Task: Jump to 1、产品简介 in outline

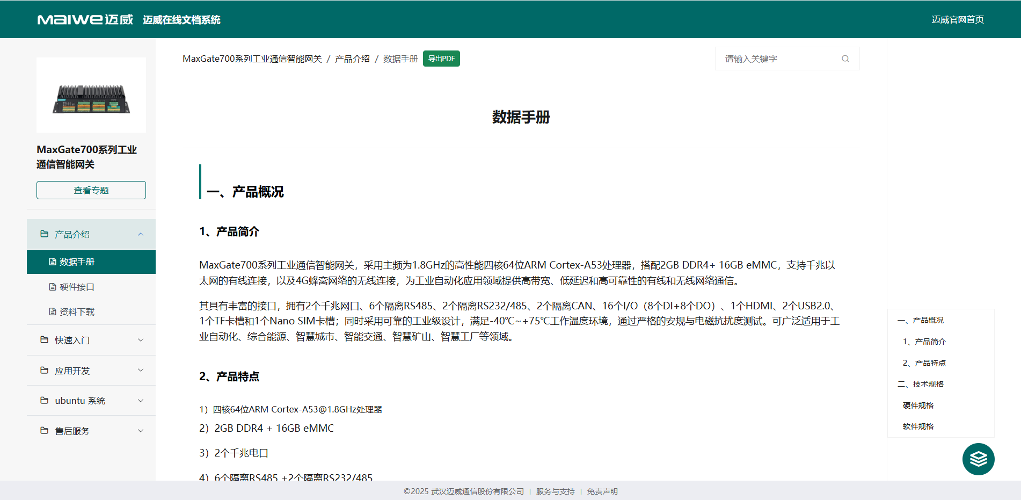Action: pos(924,342)
